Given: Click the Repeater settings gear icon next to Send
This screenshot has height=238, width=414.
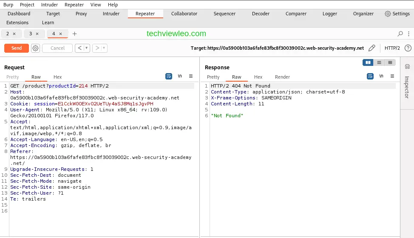Looking at the screenshot, I should pyautogui.click(x=36, y=48).
